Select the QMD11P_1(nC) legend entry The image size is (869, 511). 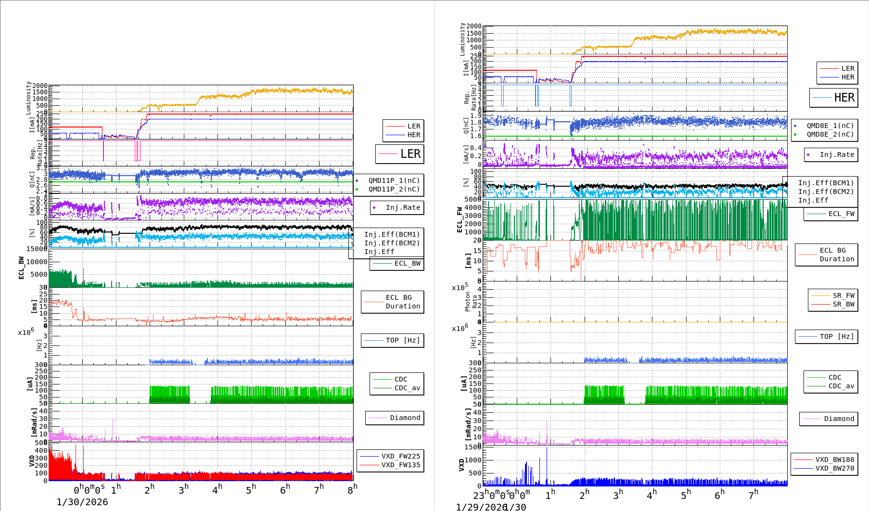pyautogui.click(x=394, y=180)
